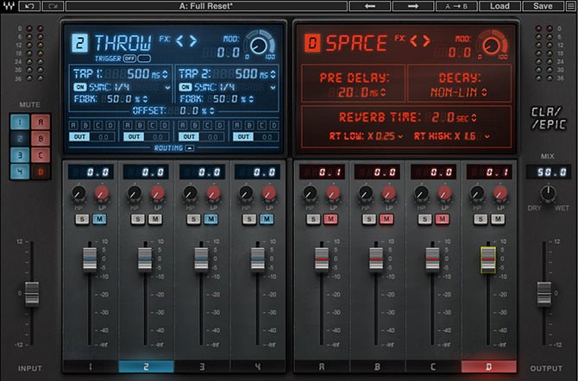Go to next preset with right arrow
The image size is (578, 381).
pos(412,6)
